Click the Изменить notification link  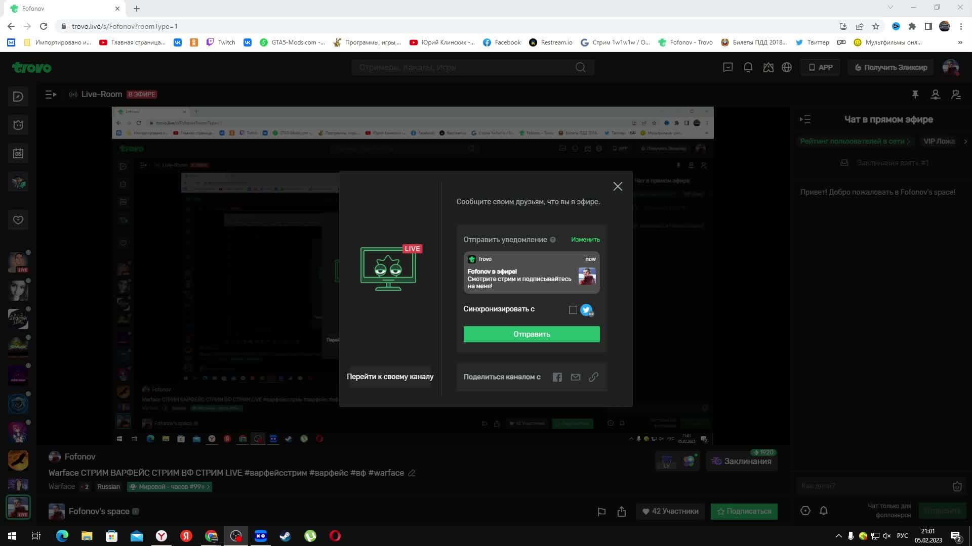coord(585,240)
